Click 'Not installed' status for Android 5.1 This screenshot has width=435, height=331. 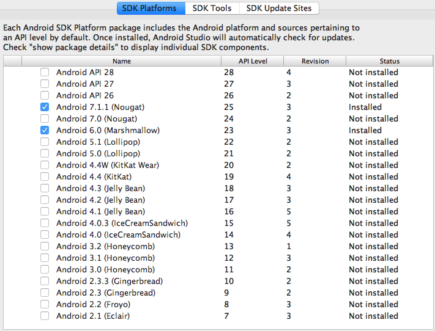pyautogui.click(x=373, y=142)
